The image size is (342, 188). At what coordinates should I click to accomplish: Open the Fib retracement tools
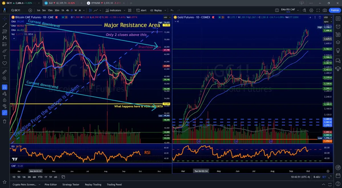pos(5,31)
